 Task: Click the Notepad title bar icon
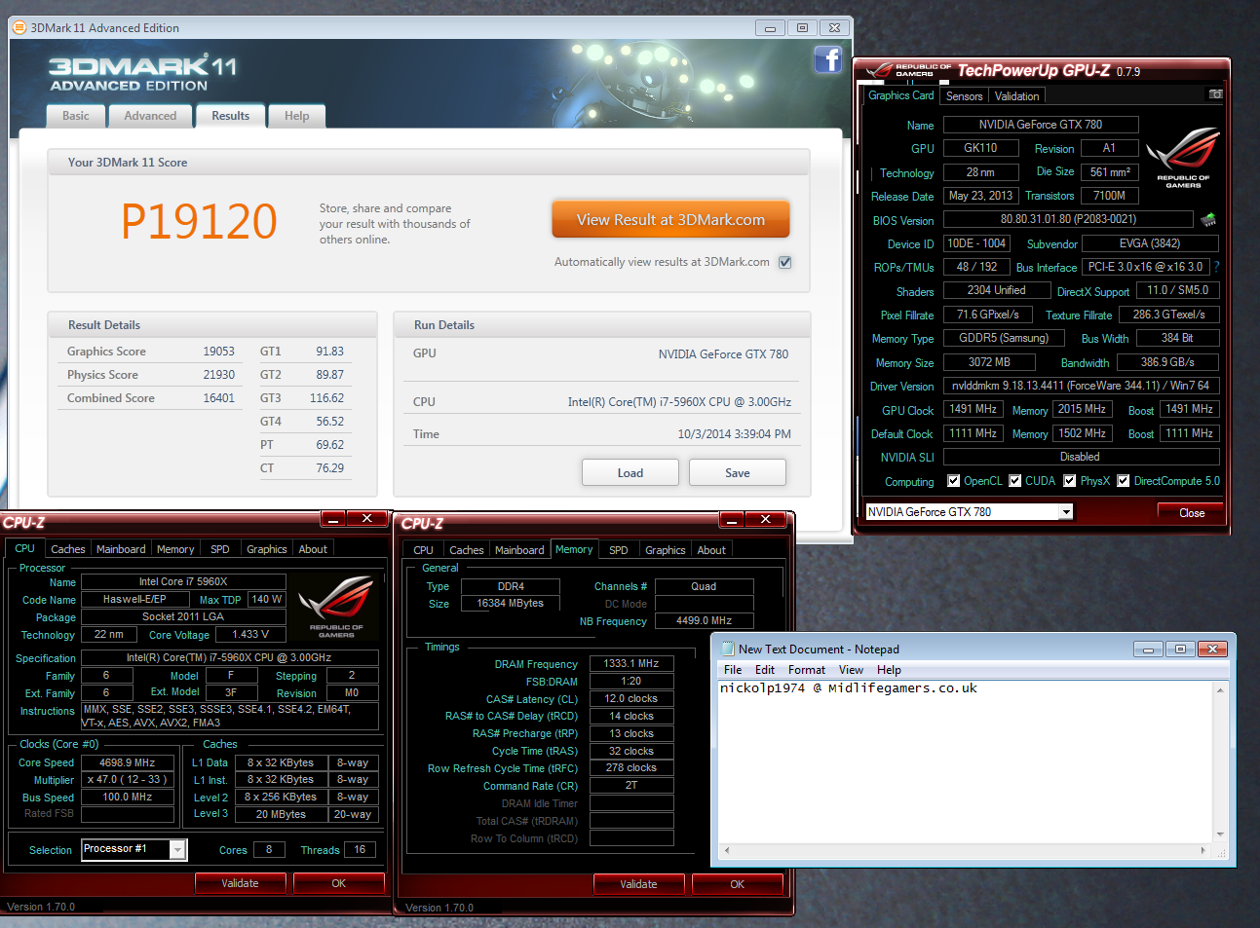[727, 650]
